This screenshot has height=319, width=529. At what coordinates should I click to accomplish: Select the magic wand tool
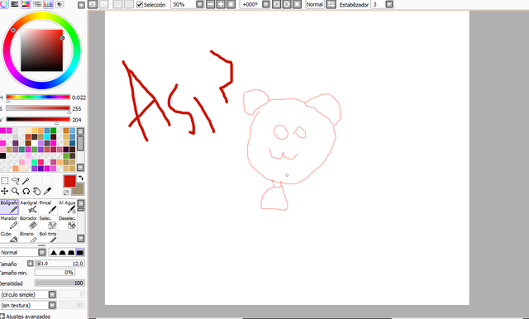click(26, 181)
